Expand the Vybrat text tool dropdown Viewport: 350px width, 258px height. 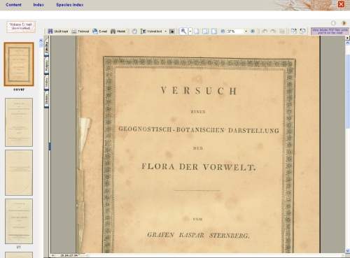click(x=166, y=31)
